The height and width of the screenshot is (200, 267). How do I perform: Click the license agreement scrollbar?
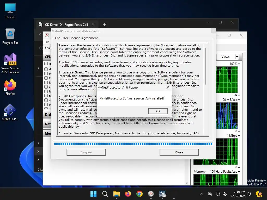tap(206, 66)
